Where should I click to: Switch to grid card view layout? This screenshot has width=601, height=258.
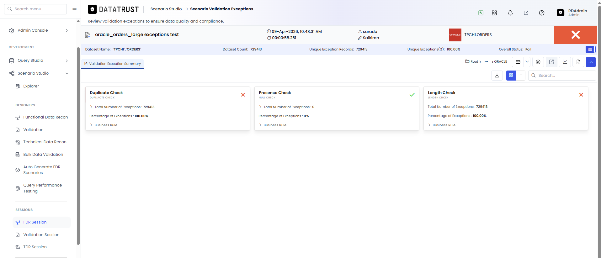[x=511, y=75]
